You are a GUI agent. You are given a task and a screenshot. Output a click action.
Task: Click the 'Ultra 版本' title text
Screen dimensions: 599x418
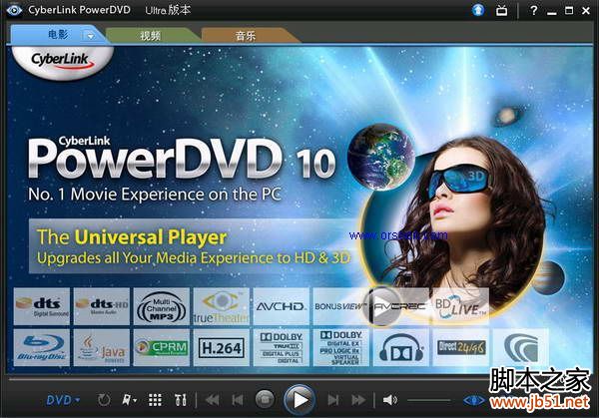pos(168,10)
